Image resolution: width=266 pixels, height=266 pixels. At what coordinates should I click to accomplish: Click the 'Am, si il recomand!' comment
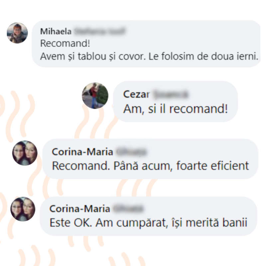pyautogui.click(x=175, y=109)
